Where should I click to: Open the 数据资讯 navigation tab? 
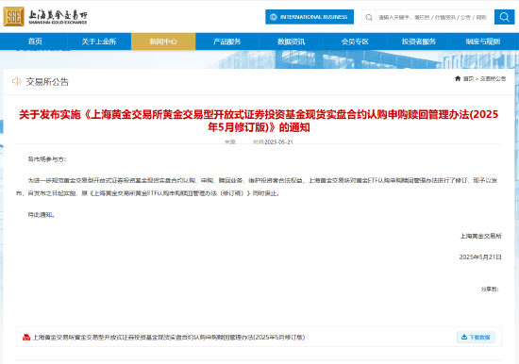coord(291,41)
